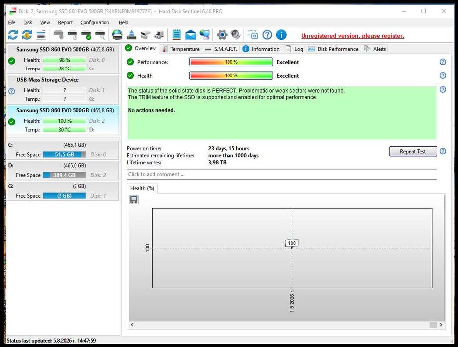
Task: Click the graph scroll right arrow
Action: (x=441, y=325)
